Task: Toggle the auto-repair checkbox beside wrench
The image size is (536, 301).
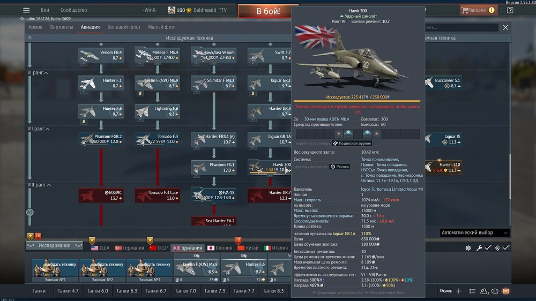Action: point(488,248)
